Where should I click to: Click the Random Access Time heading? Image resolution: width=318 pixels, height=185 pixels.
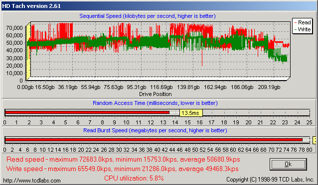[155, 103]
